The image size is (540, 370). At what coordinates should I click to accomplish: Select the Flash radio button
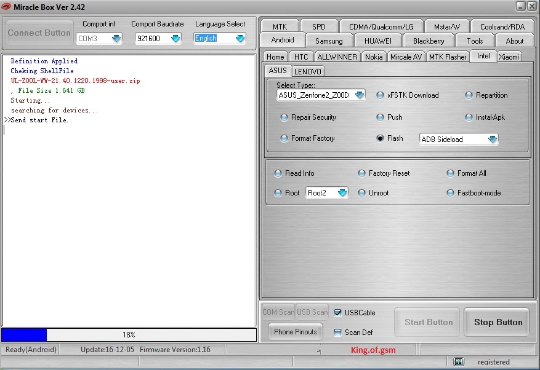coord(380,138)
